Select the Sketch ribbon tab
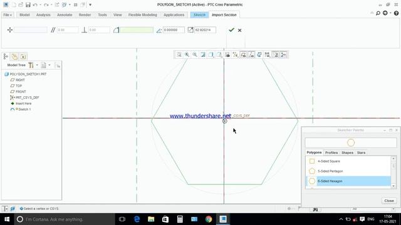401x225 pixels. point(199,15)
